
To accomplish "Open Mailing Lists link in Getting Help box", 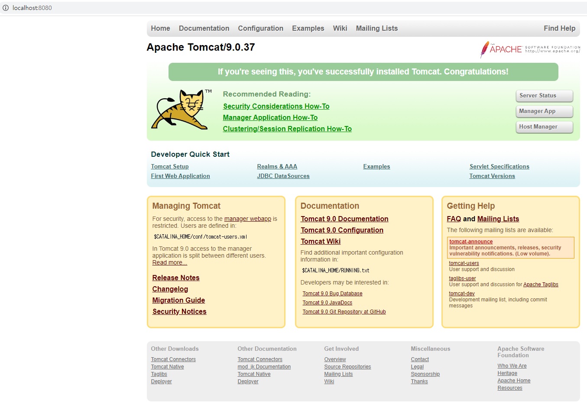I will click(x=498, y=219).
